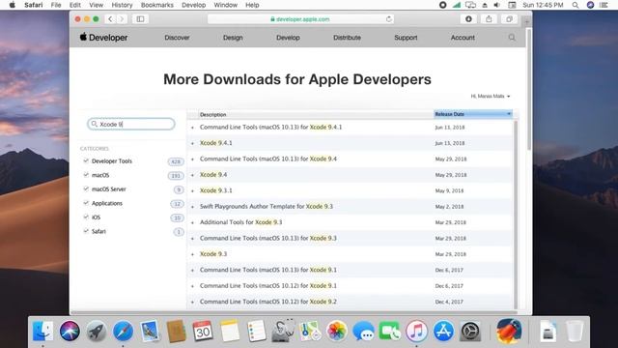Open Reminders from the dock

257,331
